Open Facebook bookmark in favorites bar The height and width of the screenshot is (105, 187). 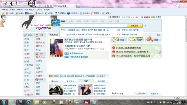click(x=29, y=13)
